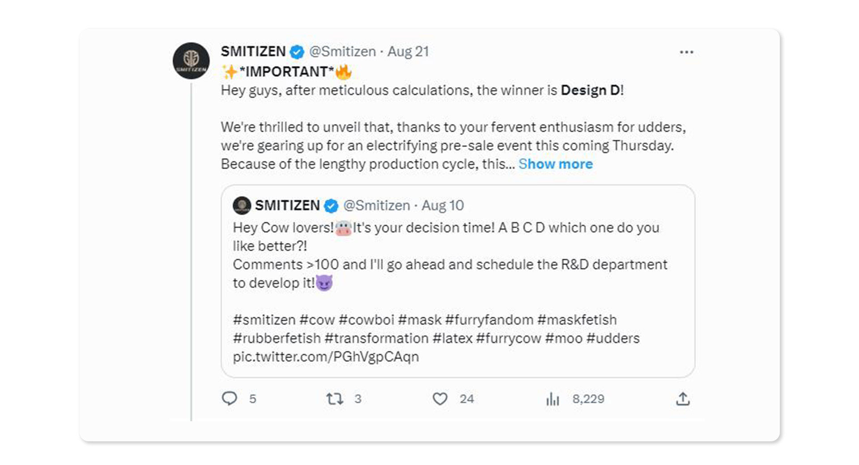This screenshot has height=465, width=859.
Task: Click the blue verified badge beside SMITIZEN
Action: (297, 52)
